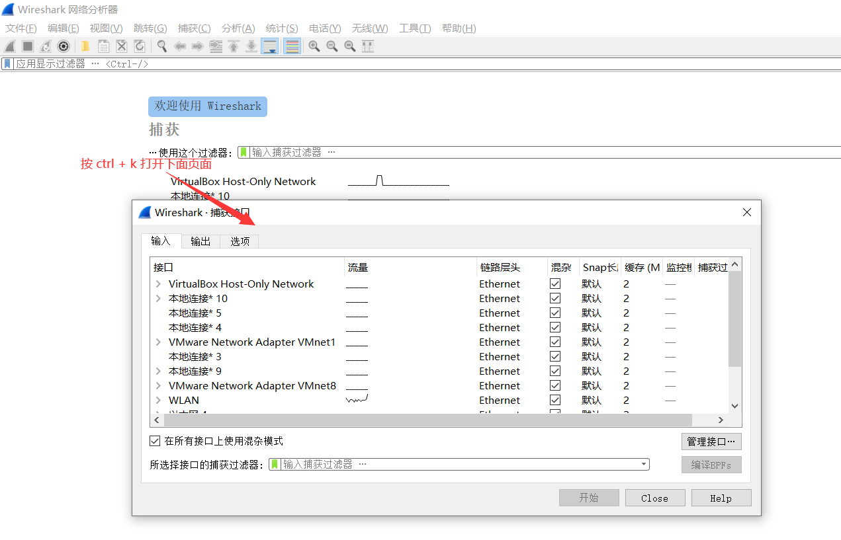Click the restart capture toolbar icon
841x540 pixels.
click(46, 46)
